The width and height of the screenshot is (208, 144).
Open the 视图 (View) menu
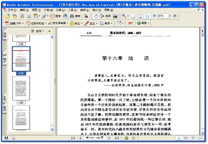(x=36, y=10)
